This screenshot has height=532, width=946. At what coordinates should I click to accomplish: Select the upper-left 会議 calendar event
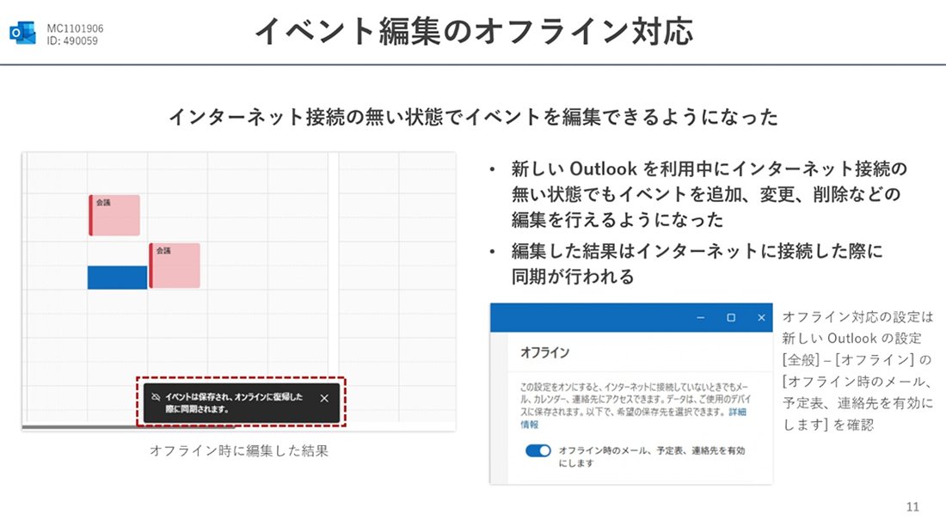pos(114,215)
